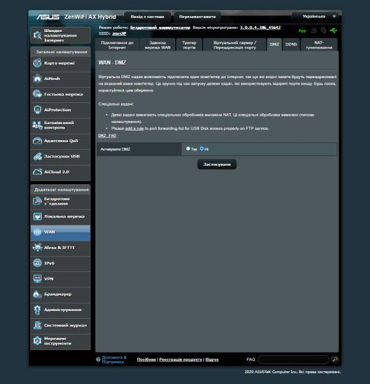This screenshot has width=370, height=384.
Task: Click the Help & Support question icon
Action: [x=98, y=359]
